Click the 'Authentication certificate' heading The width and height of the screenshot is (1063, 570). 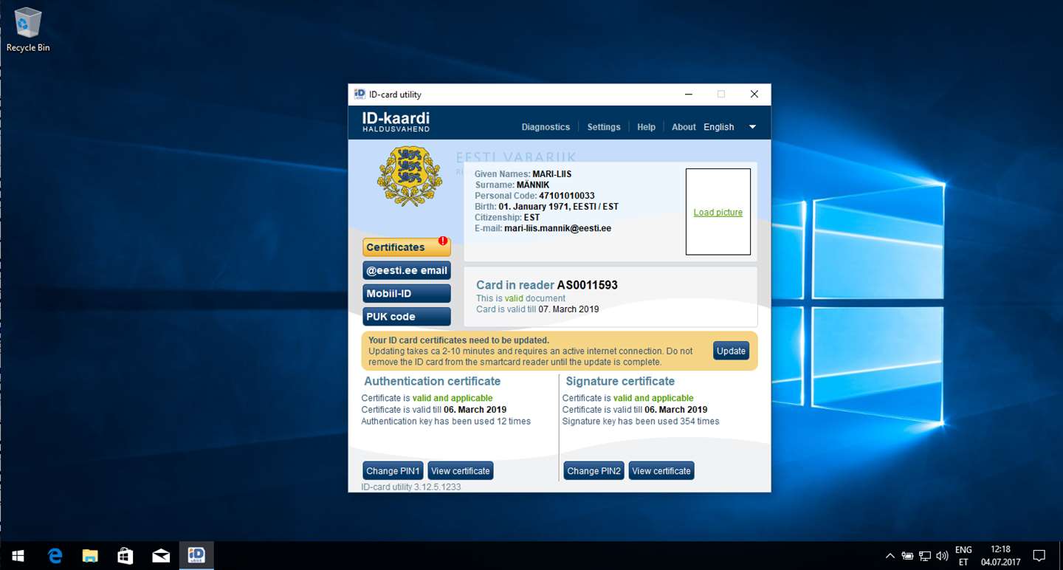coord(433,381)
